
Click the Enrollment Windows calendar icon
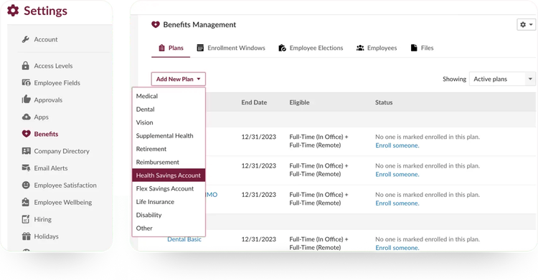click(x=200, y=48)
